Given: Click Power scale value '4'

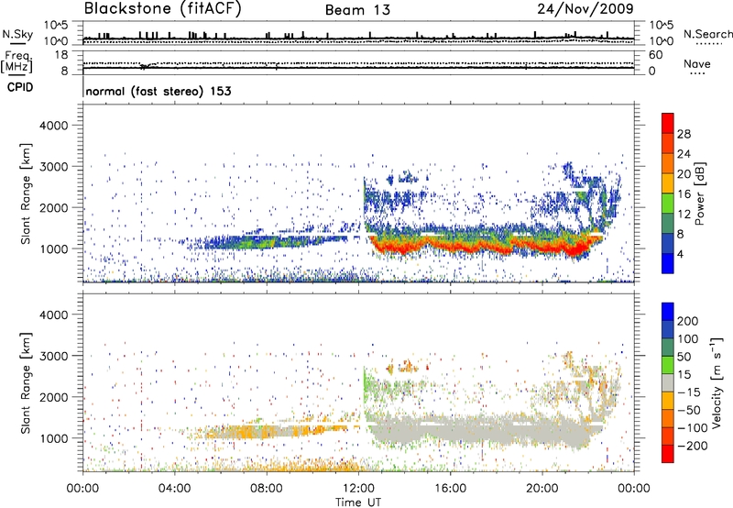Looking at the screenshot, I should (x=680, y=255).
